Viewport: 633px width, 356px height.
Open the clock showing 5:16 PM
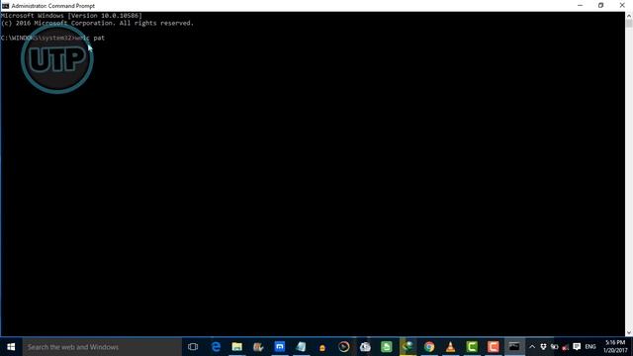615,347
